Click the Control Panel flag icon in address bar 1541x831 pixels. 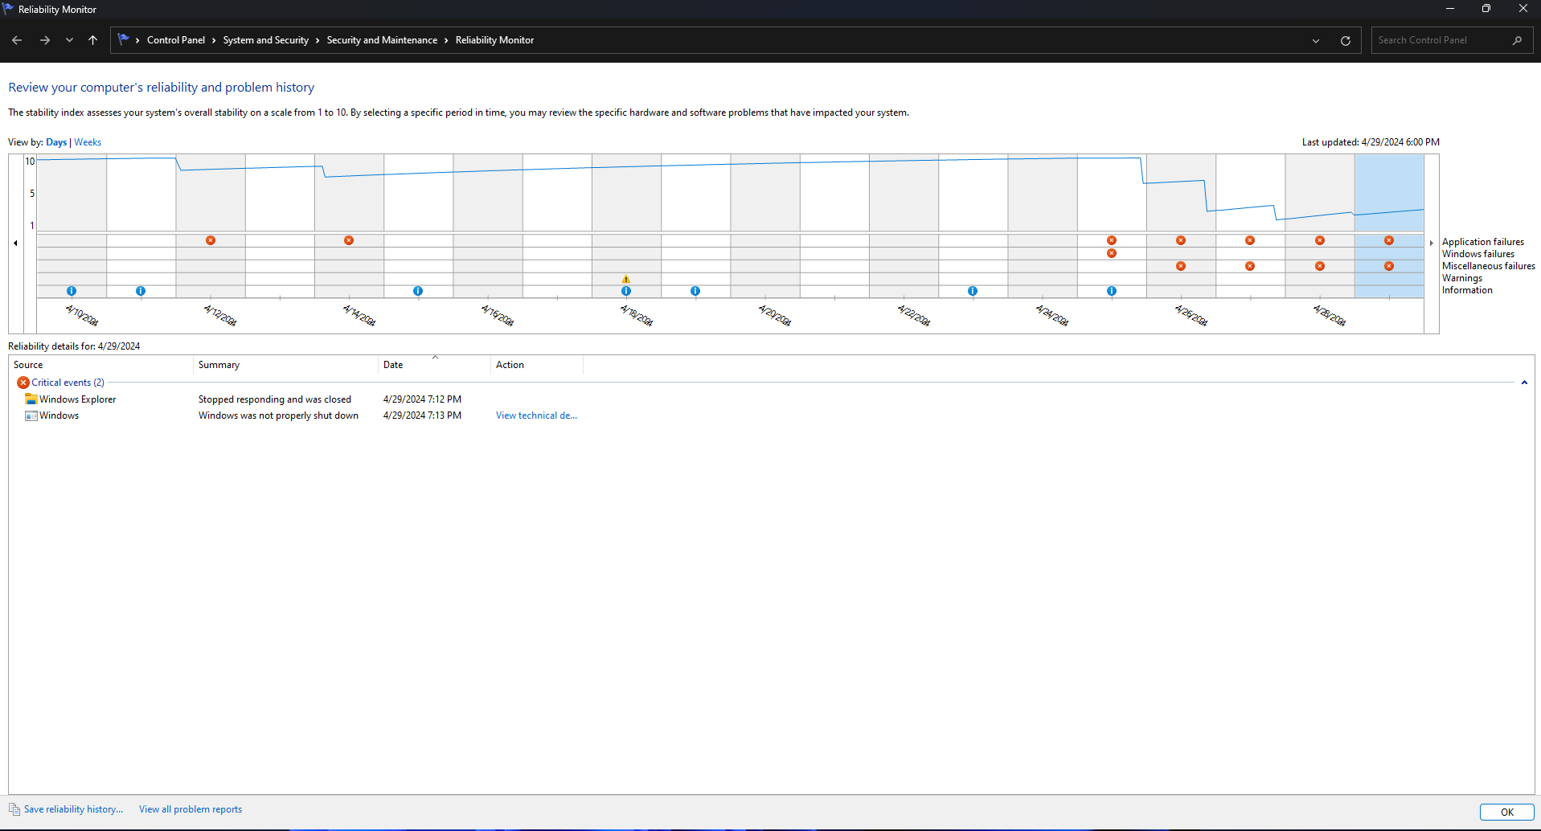123,39
